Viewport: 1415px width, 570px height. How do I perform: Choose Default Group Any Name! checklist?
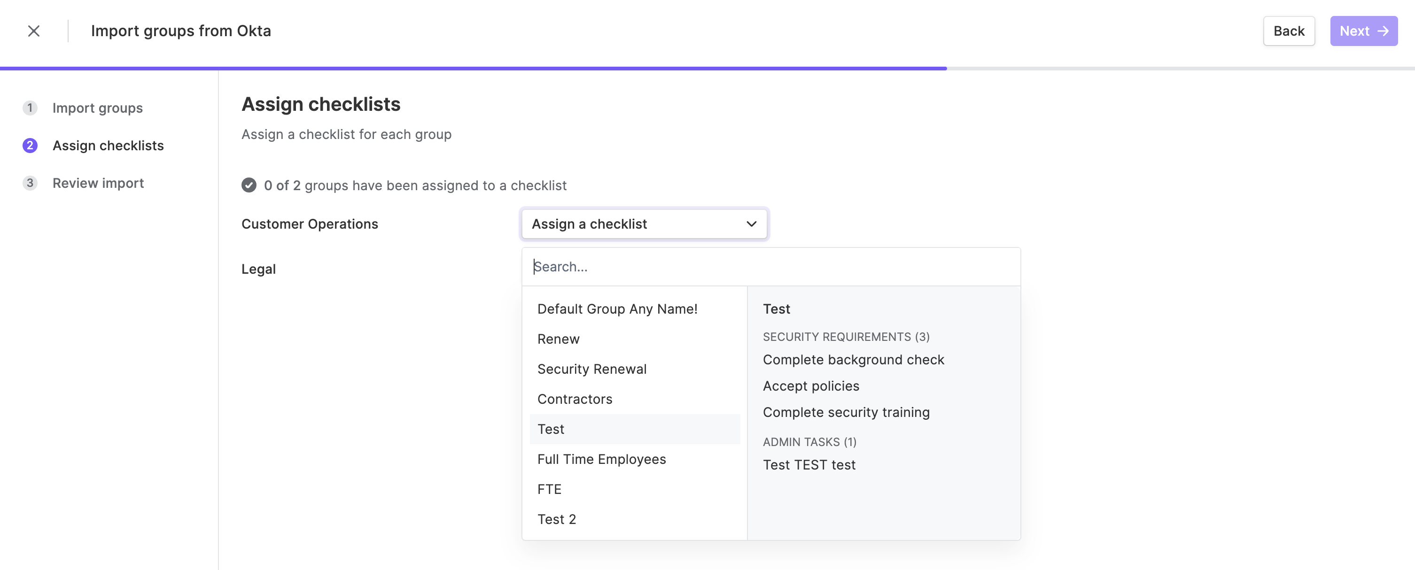click(x=634, y=308)
